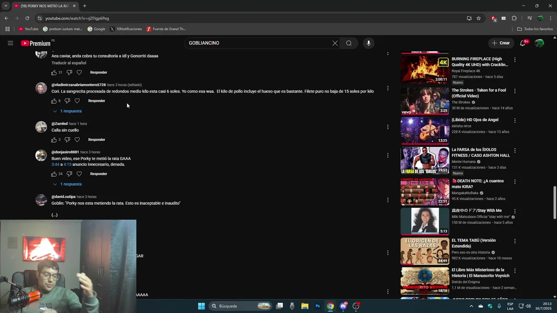Like donjasiro8881's comment
This screenshot has width=557, height=313.
[54, 174]
